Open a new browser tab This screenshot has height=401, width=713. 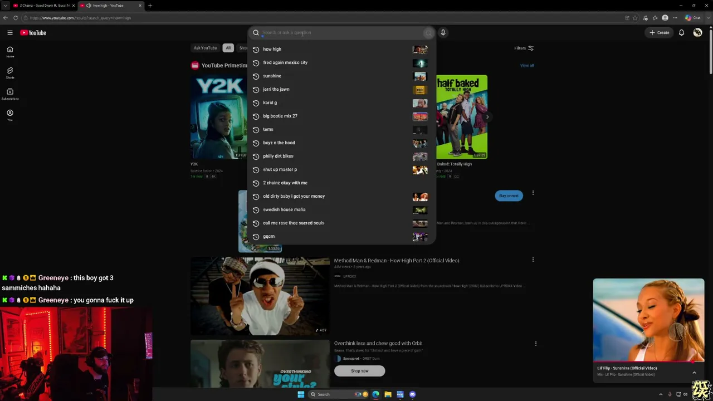point(150,6)
